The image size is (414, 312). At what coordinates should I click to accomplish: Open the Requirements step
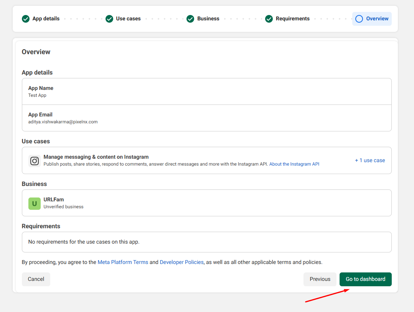point(292,19)
